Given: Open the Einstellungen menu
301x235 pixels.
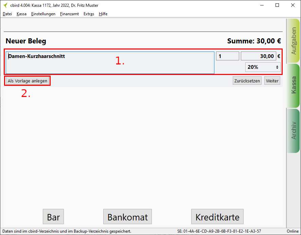Looking at the screenshot, I should (43, 14).
